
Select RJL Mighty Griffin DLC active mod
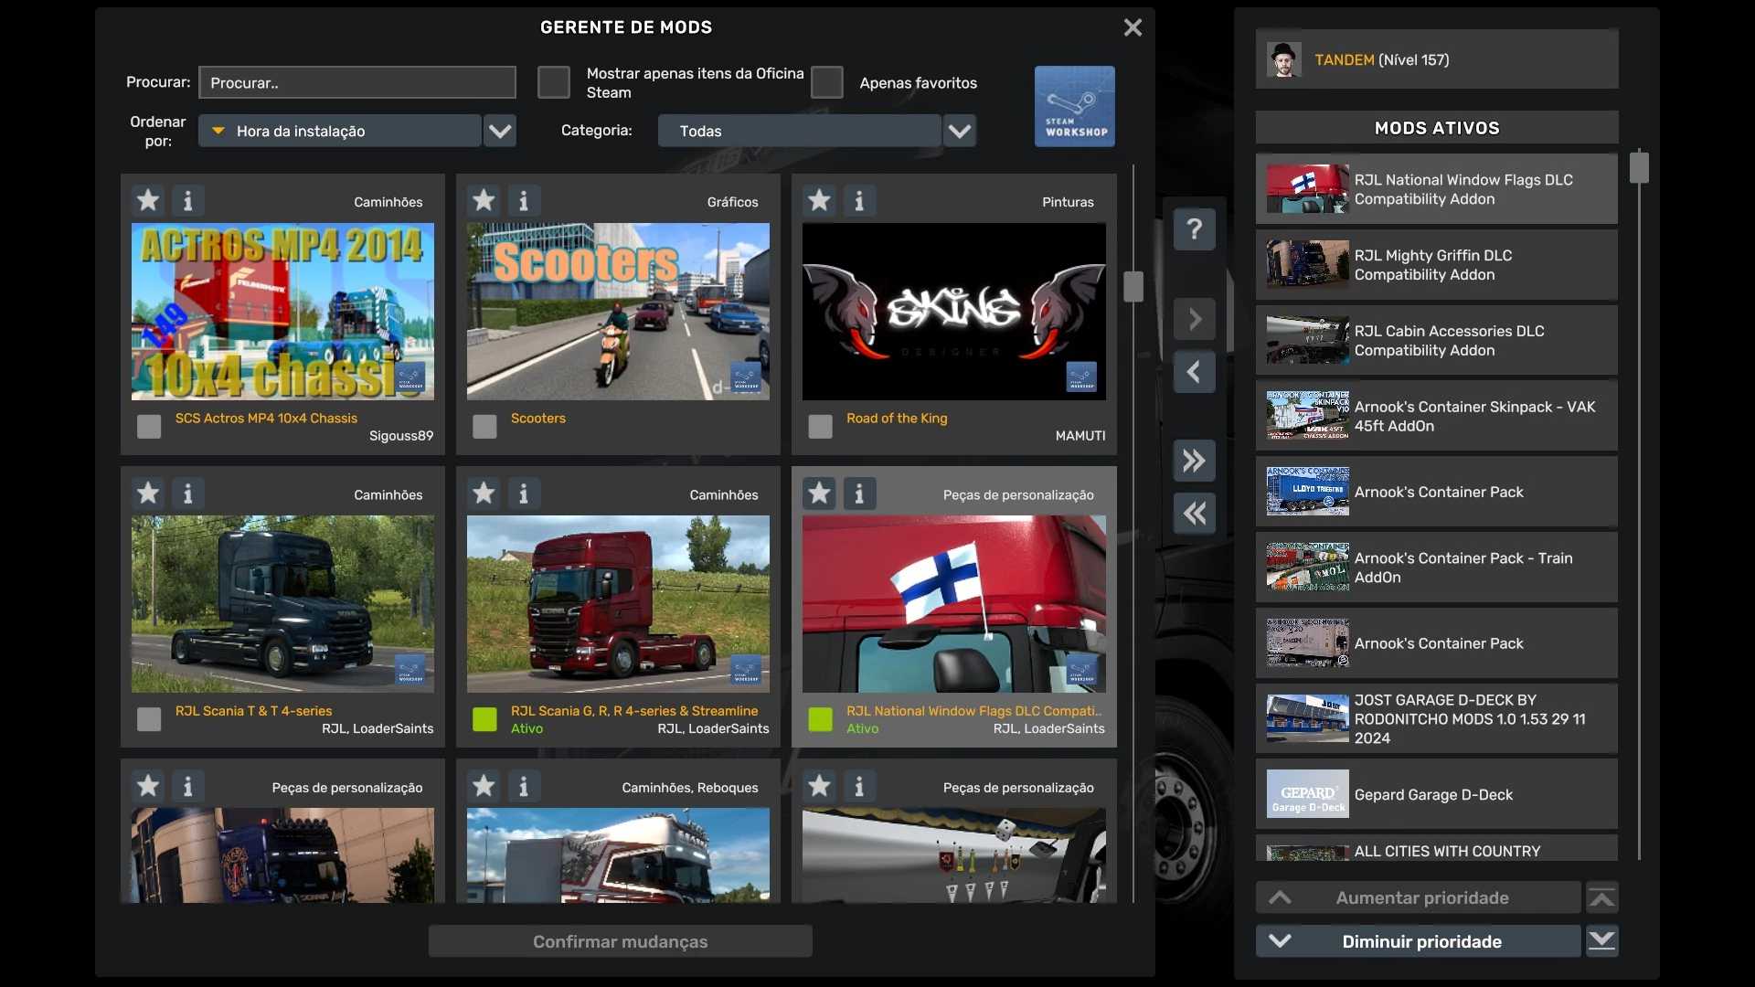(1436, 265)
